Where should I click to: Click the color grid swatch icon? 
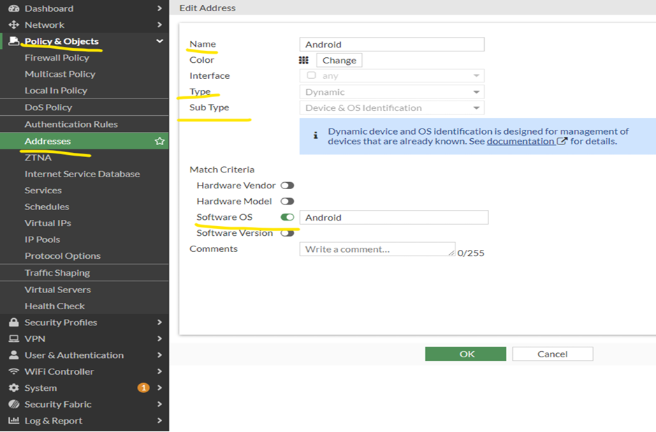click(x=304, y=60)
